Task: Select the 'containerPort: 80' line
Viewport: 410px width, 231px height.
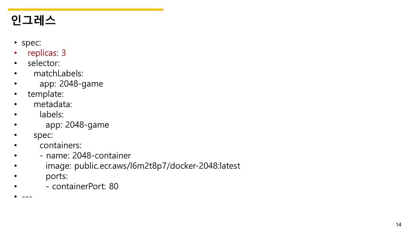Action: pyautogui.click(x=85, y=186)
